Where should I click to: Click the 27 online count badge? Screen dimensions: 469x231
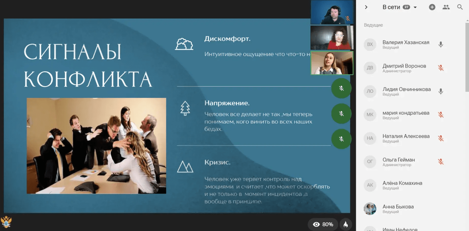[x=406, y=7]
